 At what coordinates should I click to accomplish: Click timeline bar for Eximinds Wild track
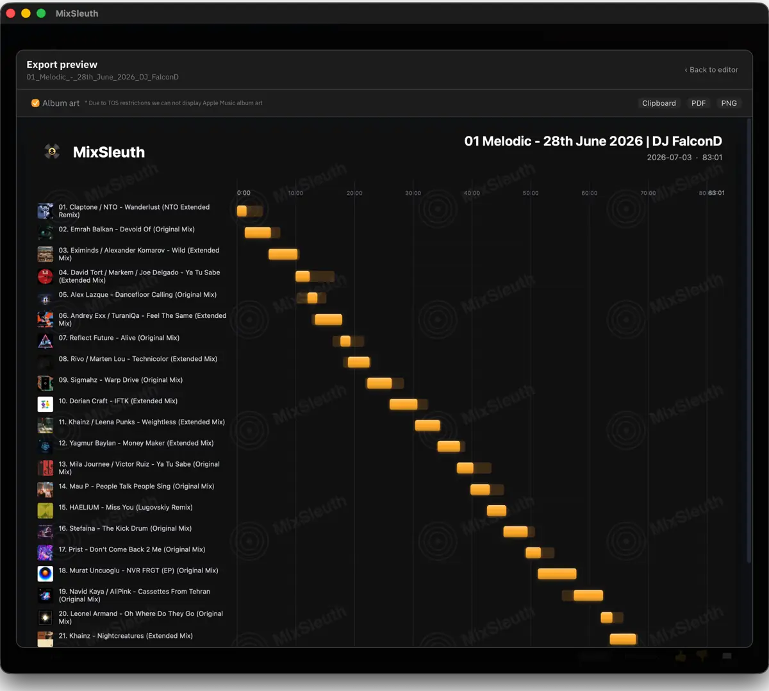tap(283, 254)
